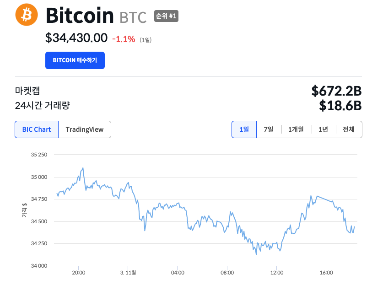This screenshot has width=372, height=285.
Task: Click the BITCOIN 매수하기 buy button
Action: click(x=75, y=60)
